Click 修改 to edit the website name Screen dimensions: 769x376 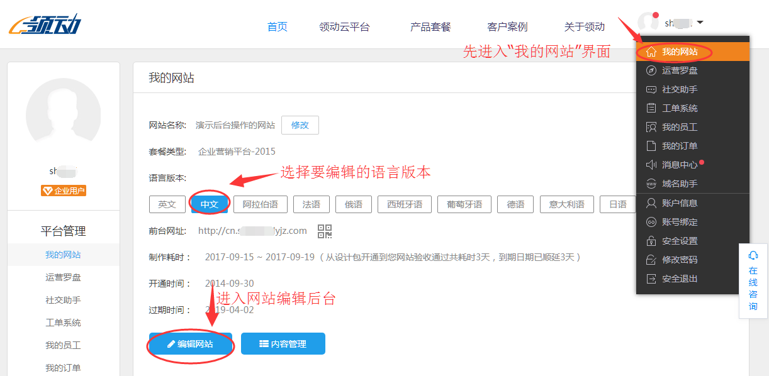coord(300,125)
